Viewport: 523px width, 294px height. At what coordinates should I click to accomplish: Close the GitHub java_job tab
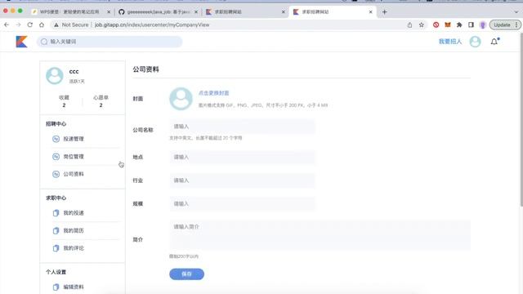tap(196, 11)
